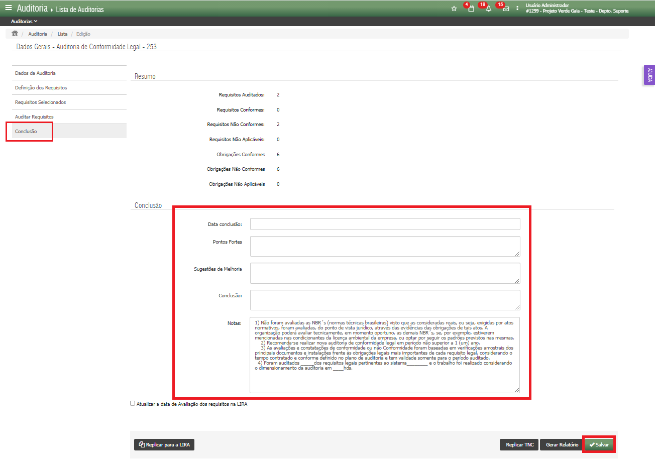Follow the Lista breadcrumb link
Viewport: 655px width, 461px height.
[62, 34]
